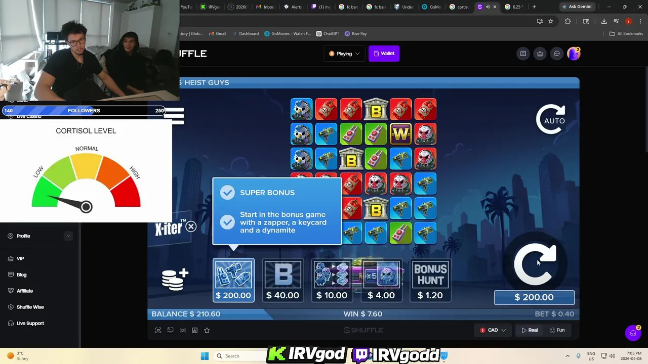Open the Chrome profile avatar

(628, 21)
